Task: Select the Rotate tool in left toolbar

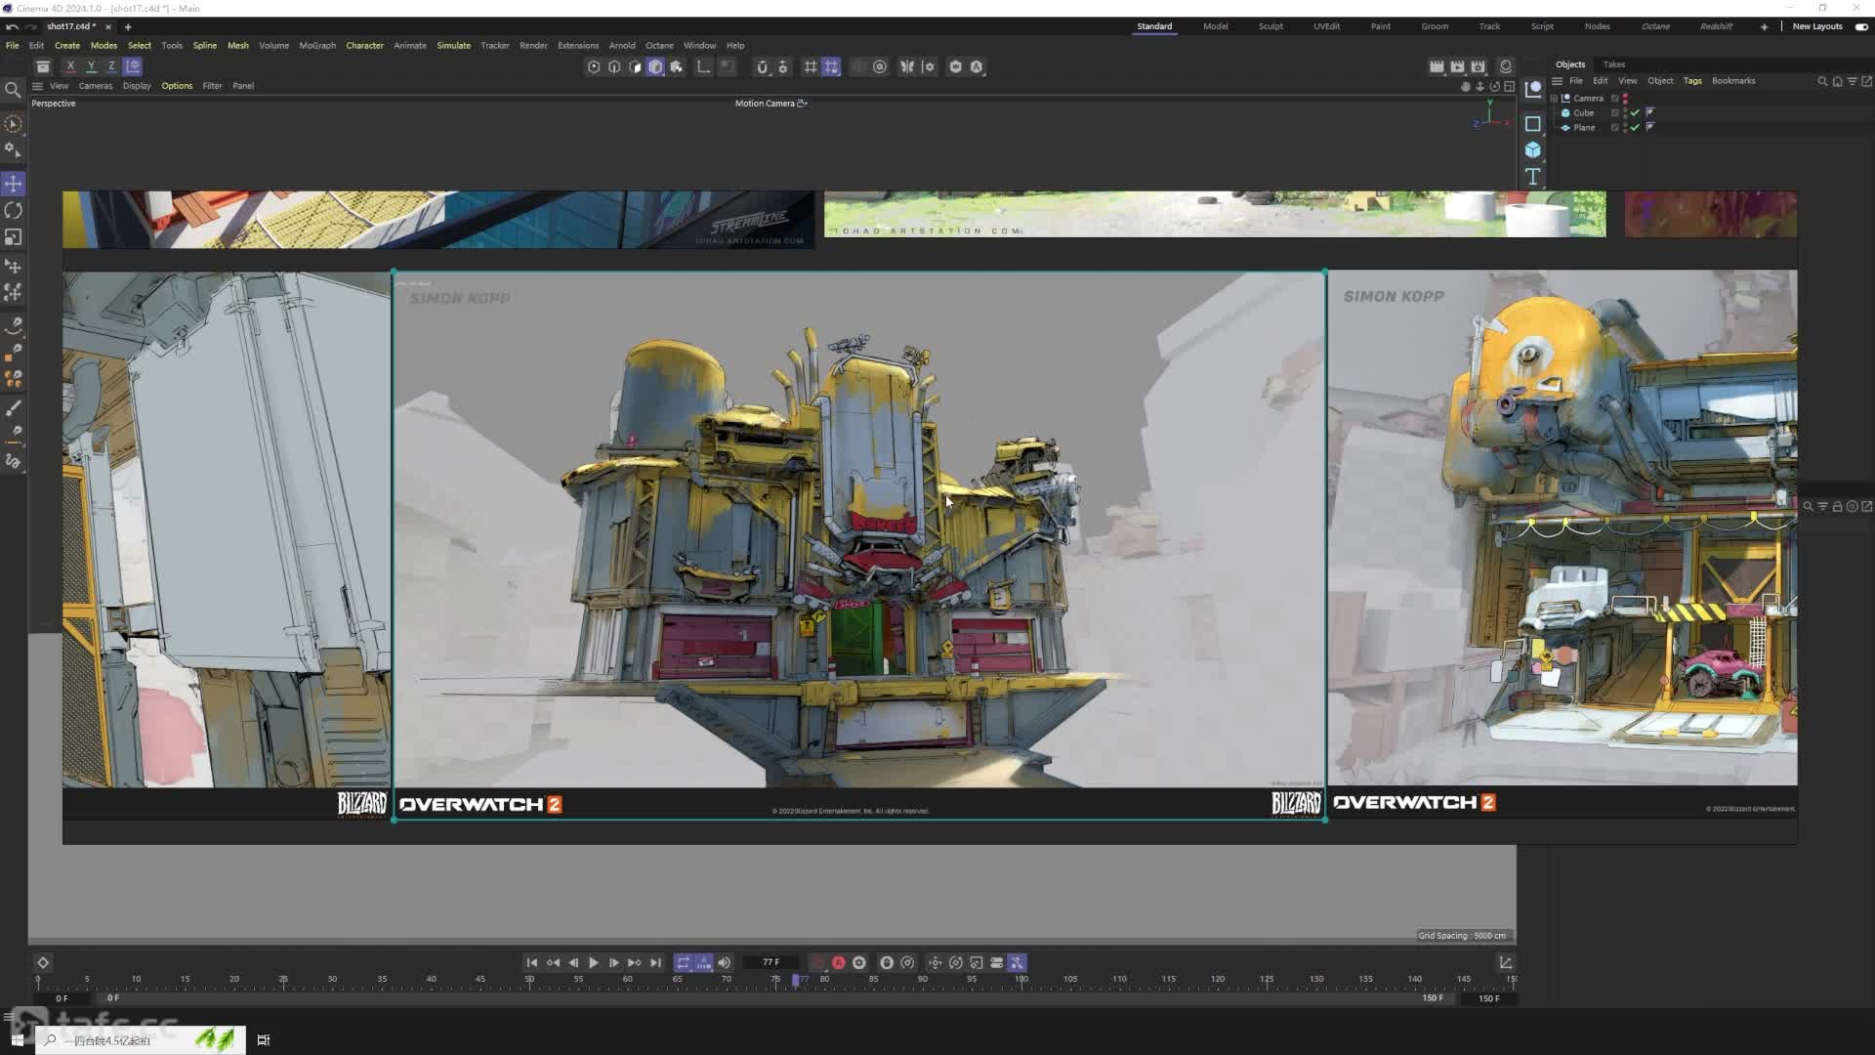Action: tap(14, 210)
